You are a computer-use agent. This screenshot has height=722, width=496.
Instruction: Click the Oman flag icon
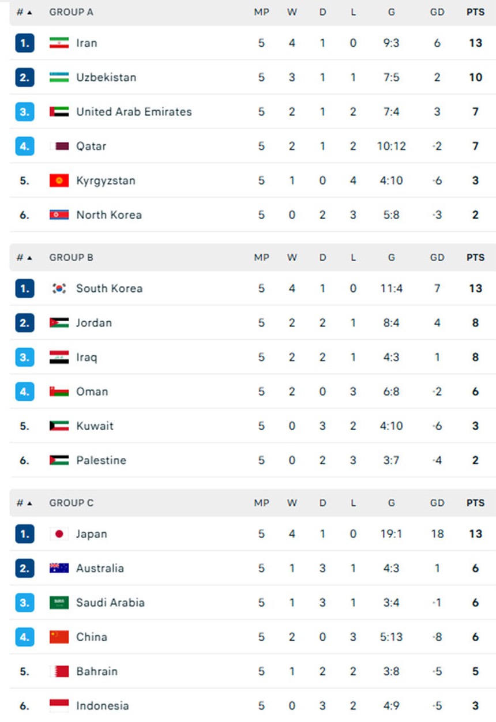59,392
